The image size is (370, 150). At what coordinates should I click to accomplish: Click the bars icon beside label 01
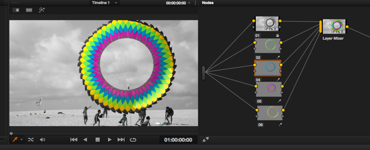point(277,36)
